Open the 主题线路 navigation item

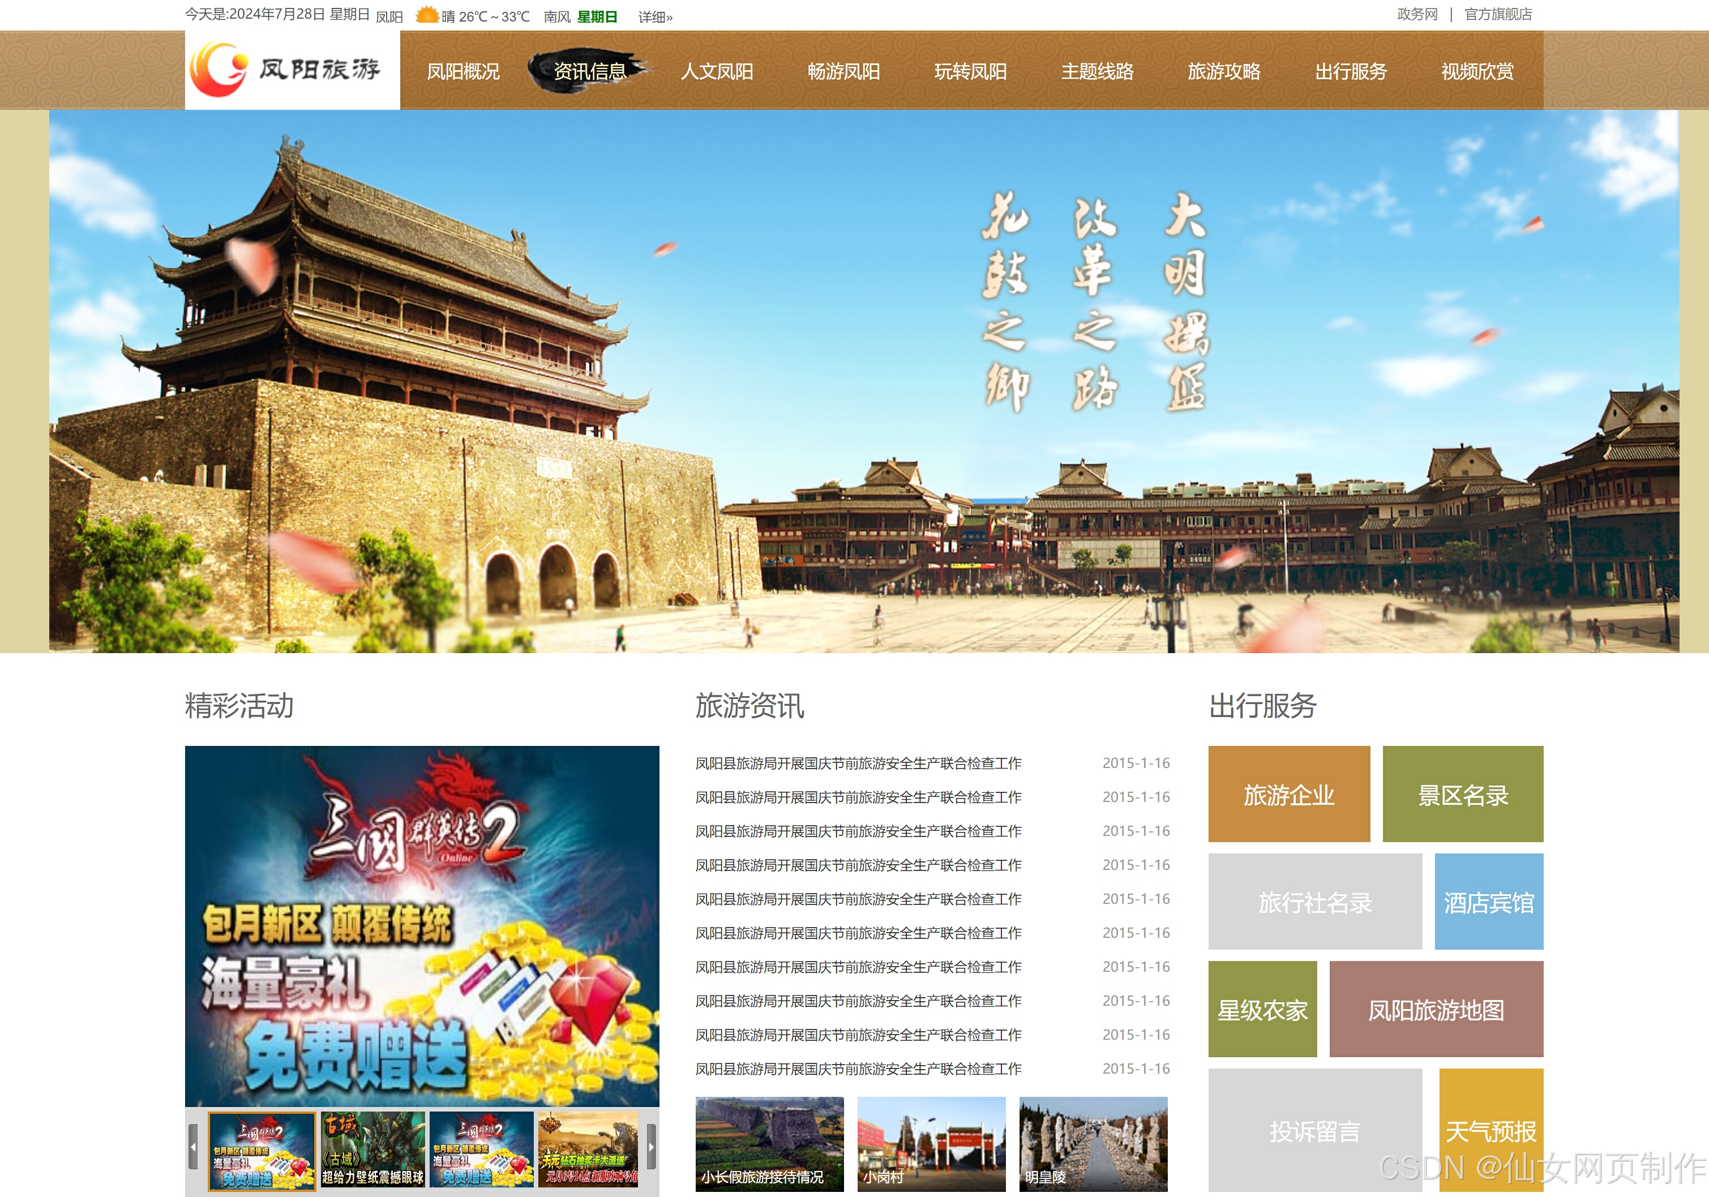1098,71
